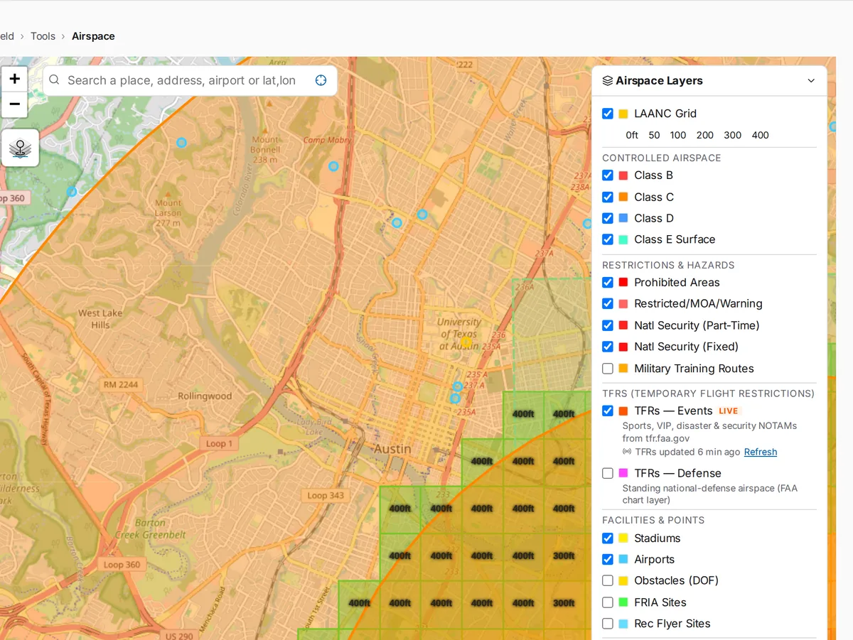Viewport: 853px width, 640px height.
Task: Click the Barton Creek Greenbelt label
Action: (149, 529)
